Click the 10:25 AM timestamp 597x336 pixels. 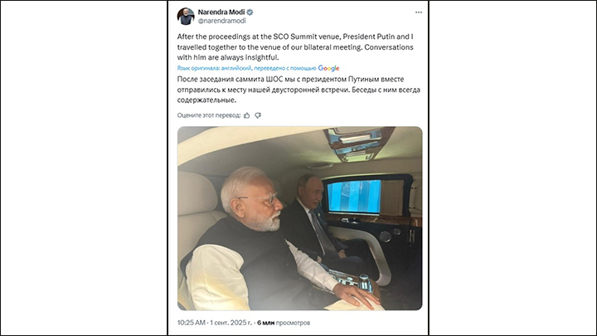[x=192, y=323]
